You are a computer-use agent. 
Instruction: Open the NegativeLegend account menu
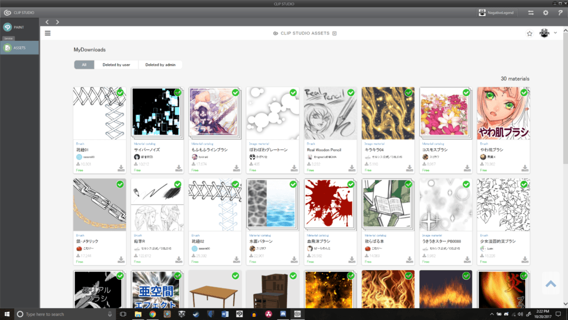click(498, 12)
